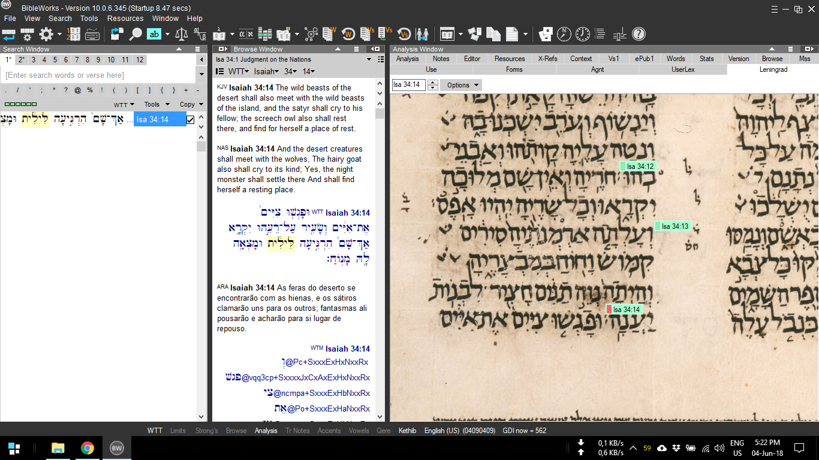Click the balance scales toolbar icon

click(181, 34)
